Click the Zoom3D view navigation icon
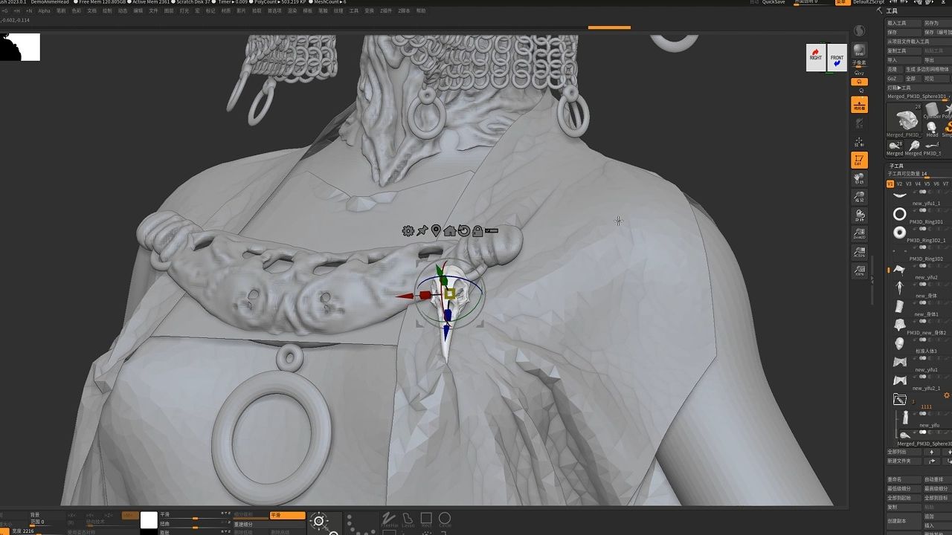This screenshot has width=952, height=535. [859, 197]
